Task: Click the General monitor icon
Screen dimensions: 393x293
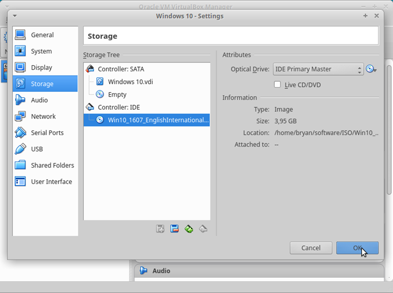Action: coord(20,35)
